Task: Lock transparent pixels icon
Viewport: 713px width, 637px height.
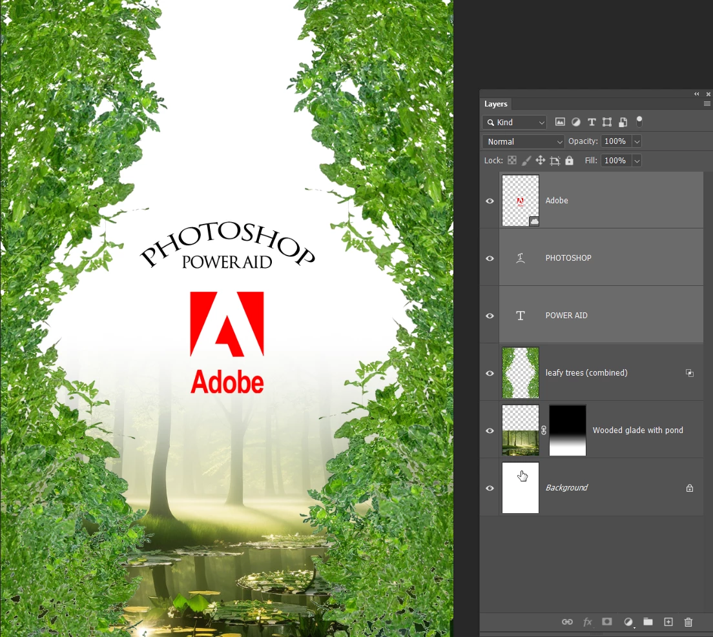Action: [x=512, y=161]
